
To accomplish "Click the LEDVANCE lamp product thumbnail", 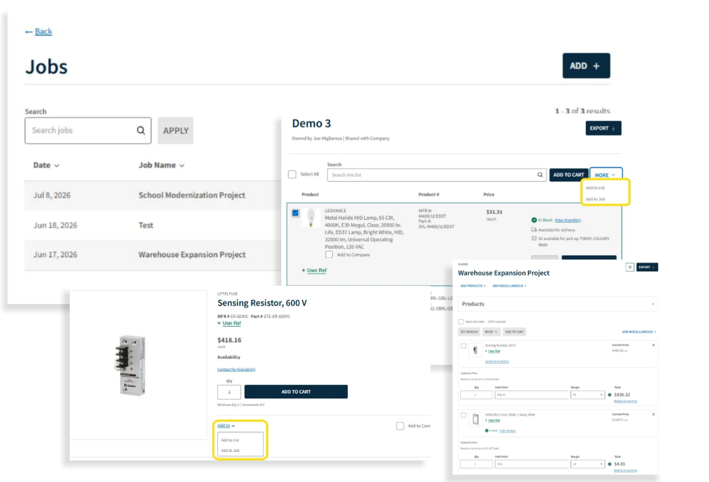I will tap(311, 218).
